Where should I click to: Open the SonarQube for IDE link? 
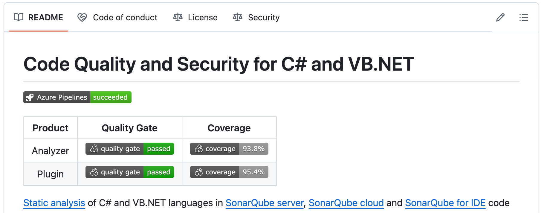[445, 203]
